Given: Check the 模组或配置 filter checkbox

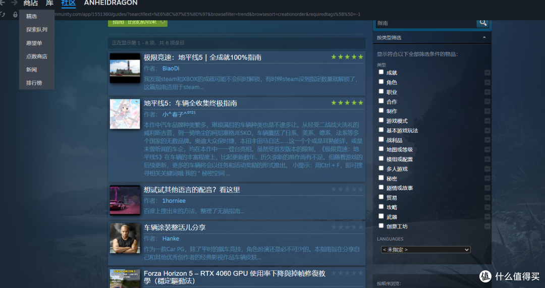Looking at the screenshot, I should click(x=381, y=159).
